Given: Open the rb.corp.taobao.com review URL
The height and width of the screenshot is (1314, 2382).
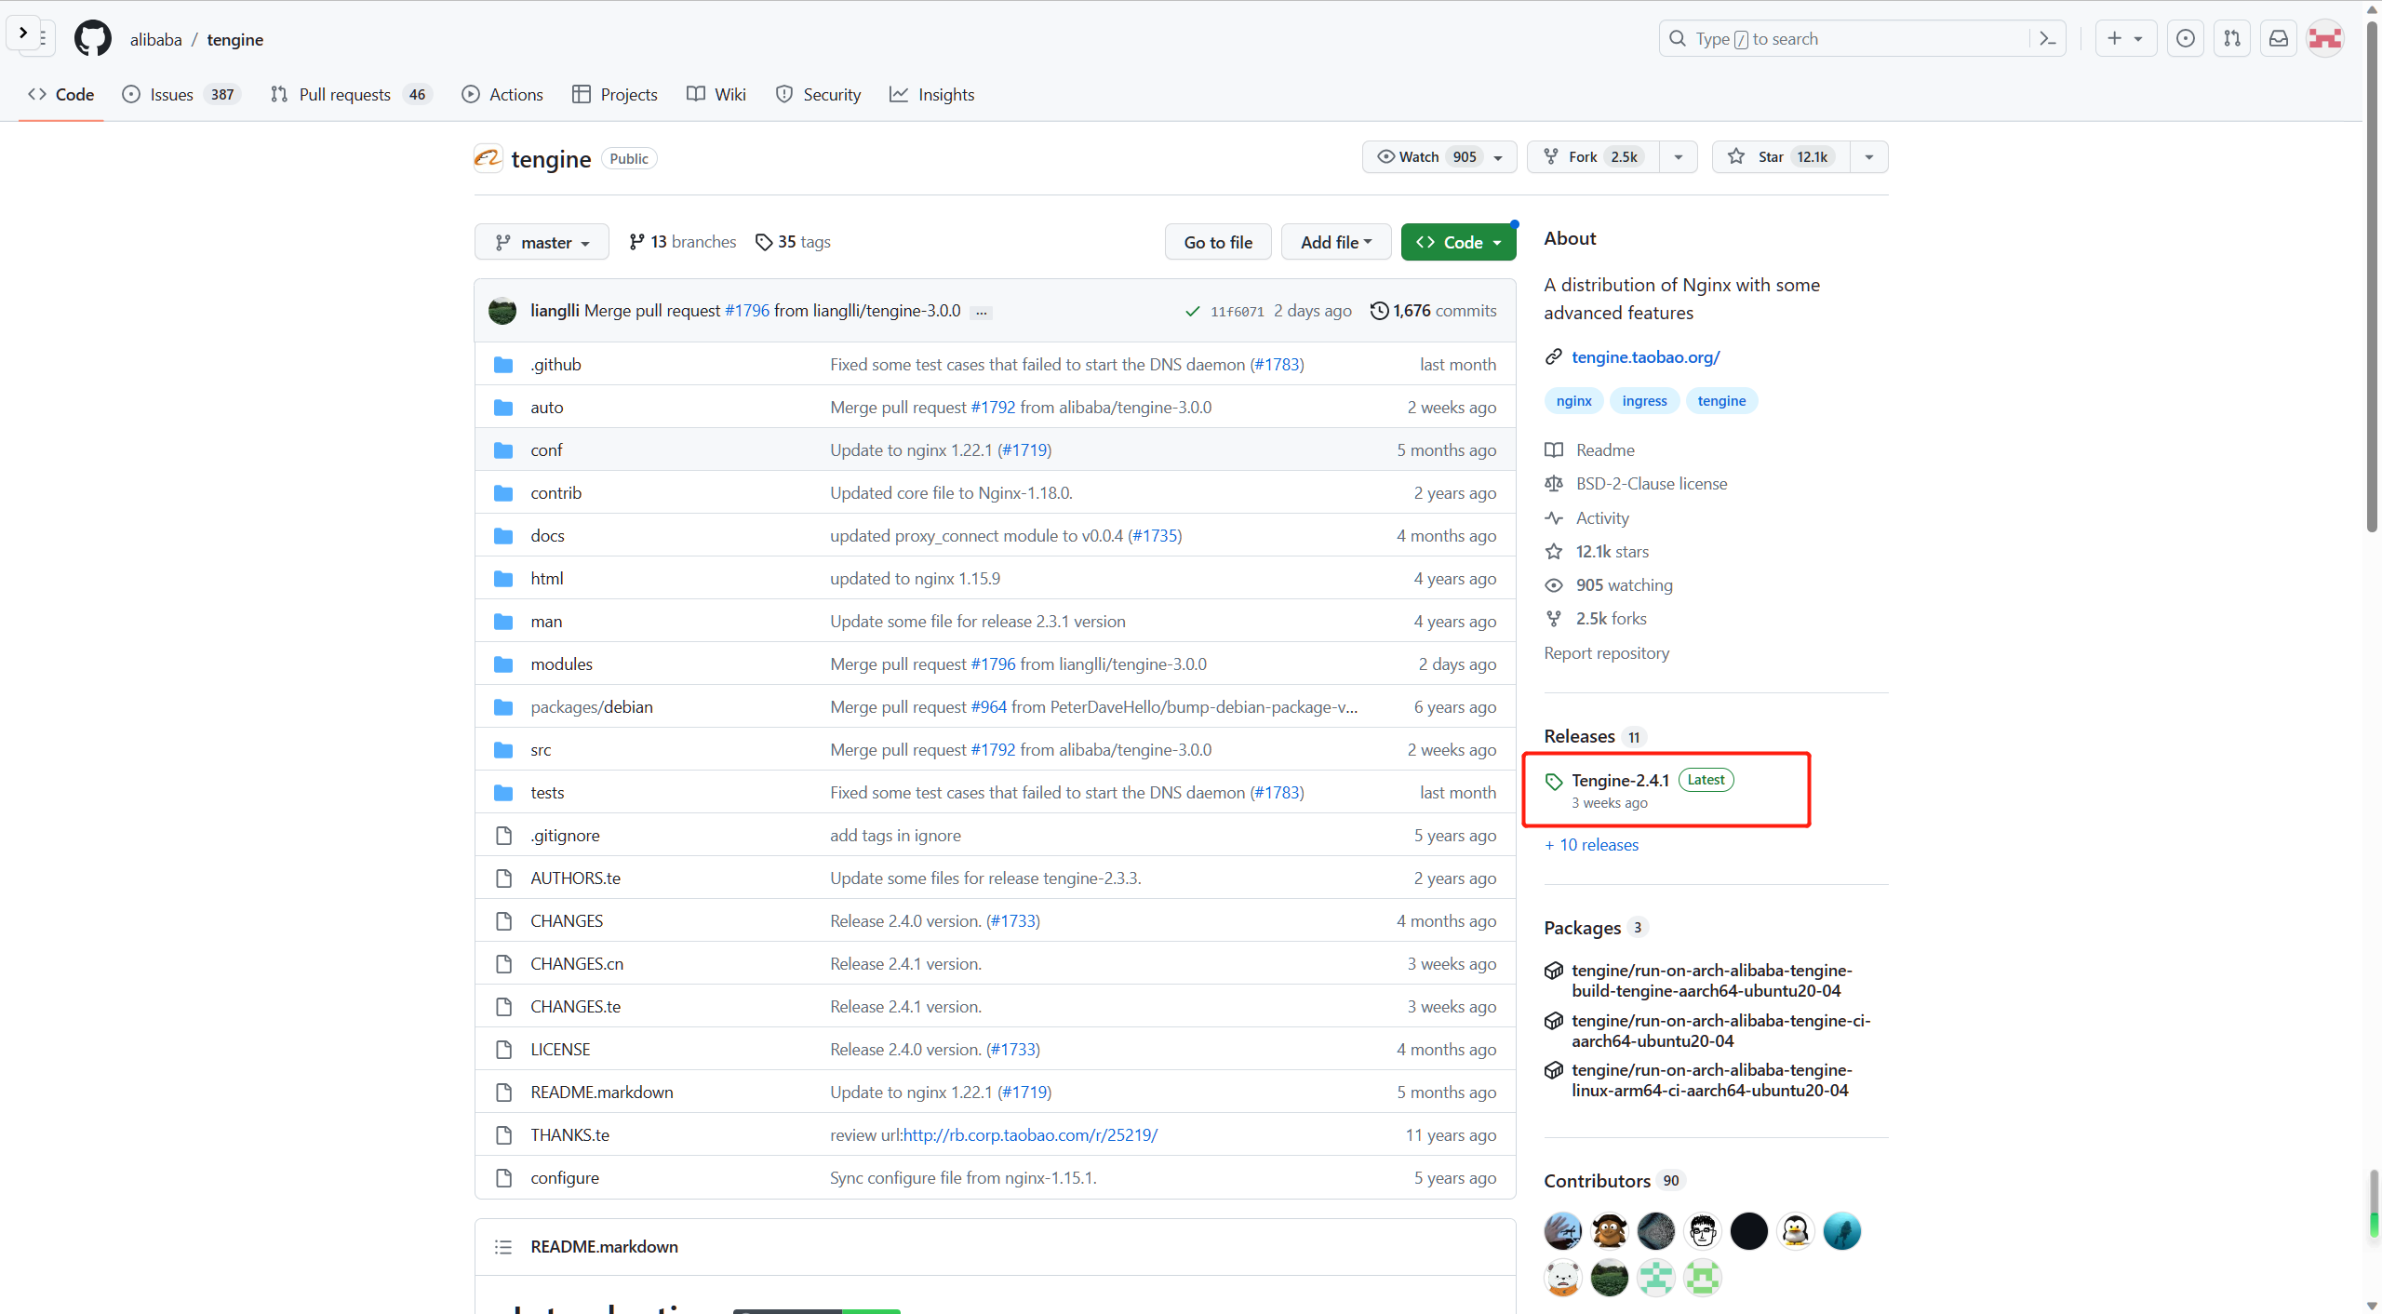Looking at the screenshot, I should tap(1030, 1135).
